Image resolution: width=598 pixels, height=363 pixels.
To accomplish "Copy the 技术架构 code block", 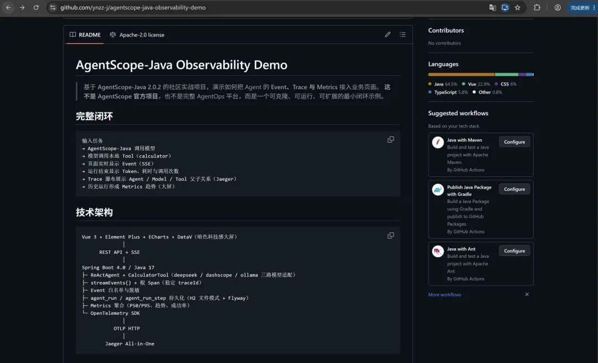I will 390,236.
